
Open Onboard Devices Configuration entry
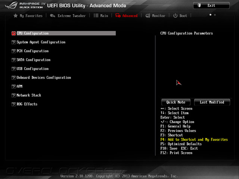[44, 78]
